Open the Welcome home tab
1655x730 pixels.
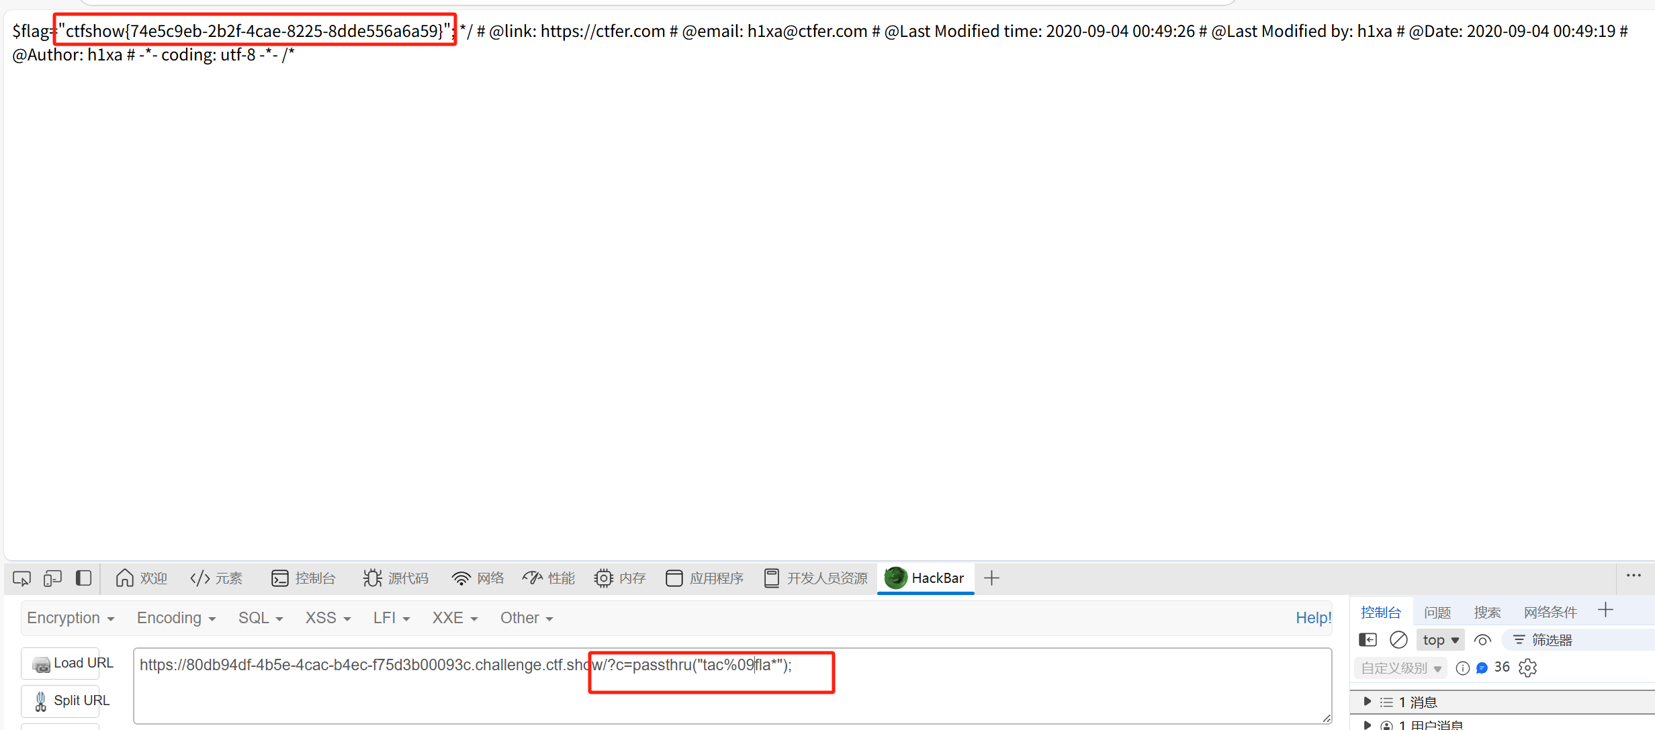(x=141, y=578)
